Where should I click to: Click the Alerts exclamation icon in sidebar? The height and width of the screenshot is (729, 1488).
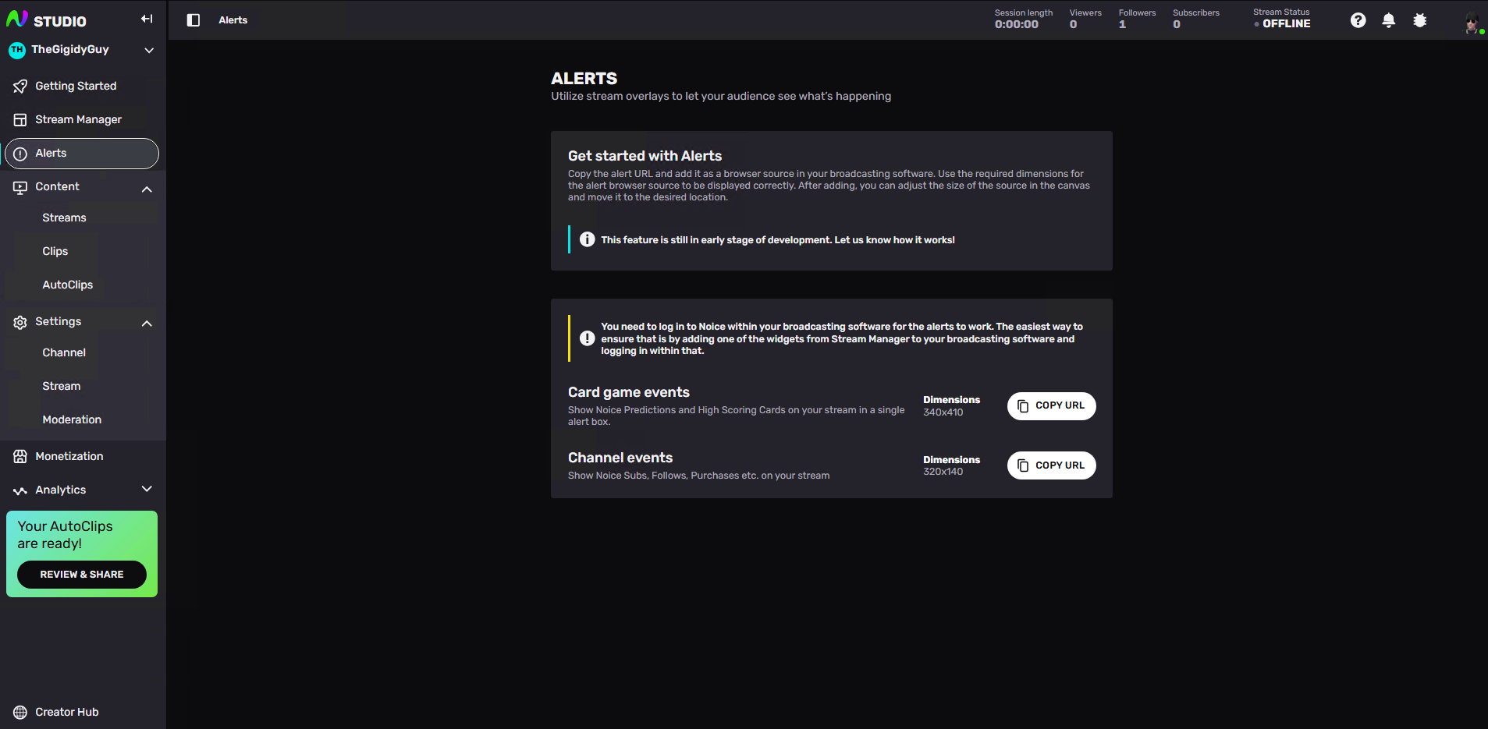(x=20, y=154)
